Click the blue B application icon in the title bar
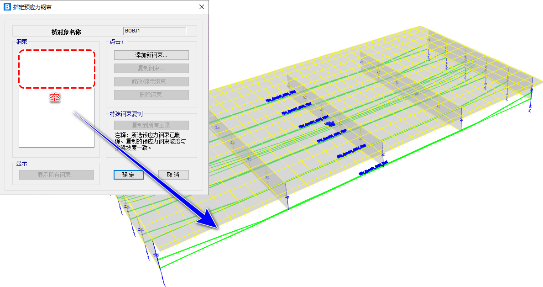The width and height of the screenshot is (543, 287). (7, 7)
